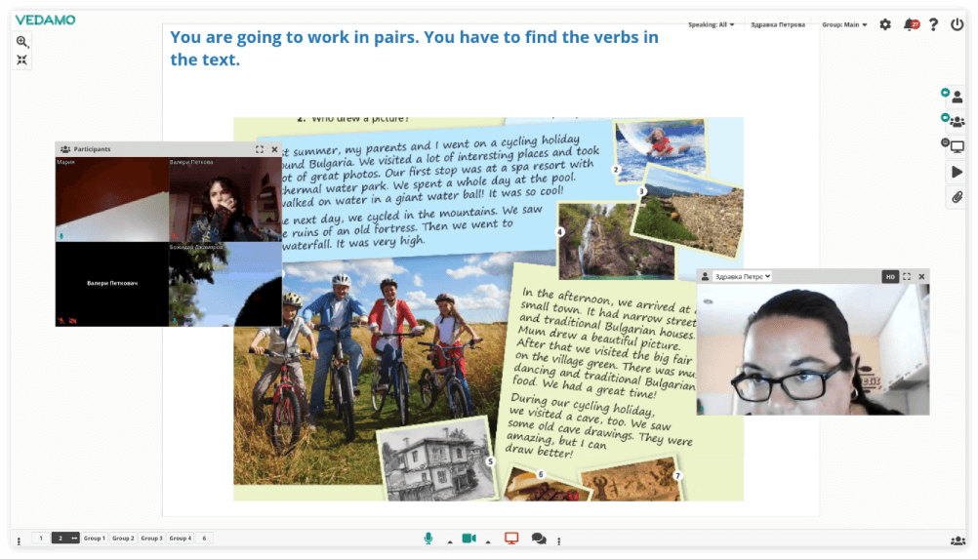The width and height of the screenshot is (978, 559).
Task: Close the Participants panel
Action: pyautogui.click(x=274, y=149)
